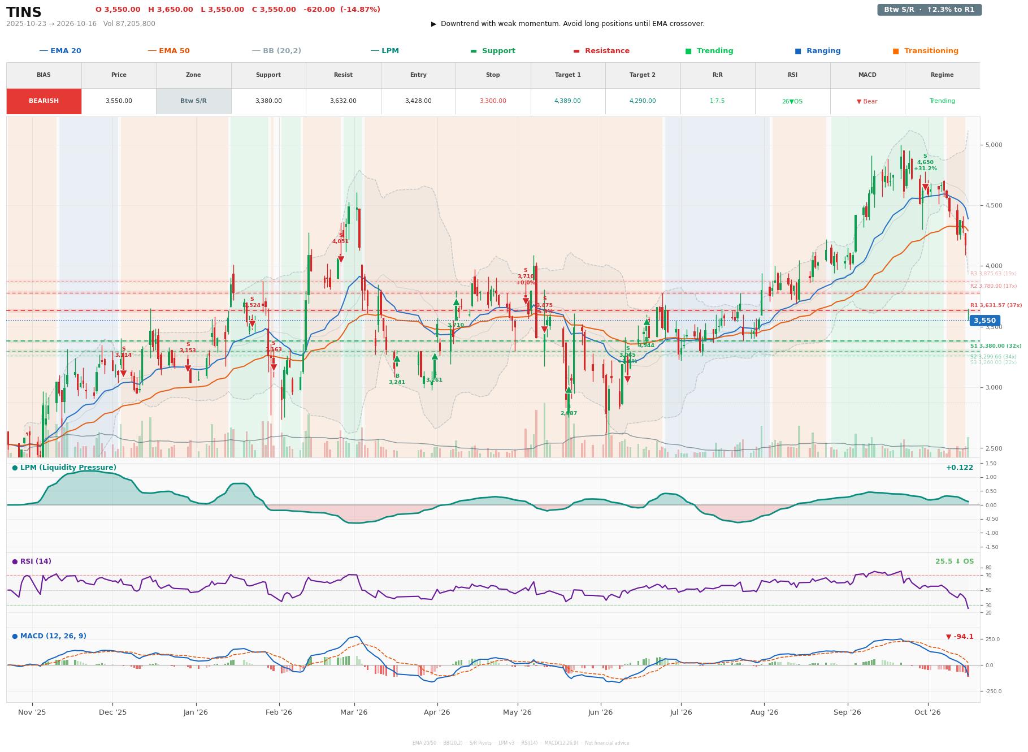Click the LPM reading +0.122
The width and height of the screenshot is (1028, 752).
click(x=960, y=468)
